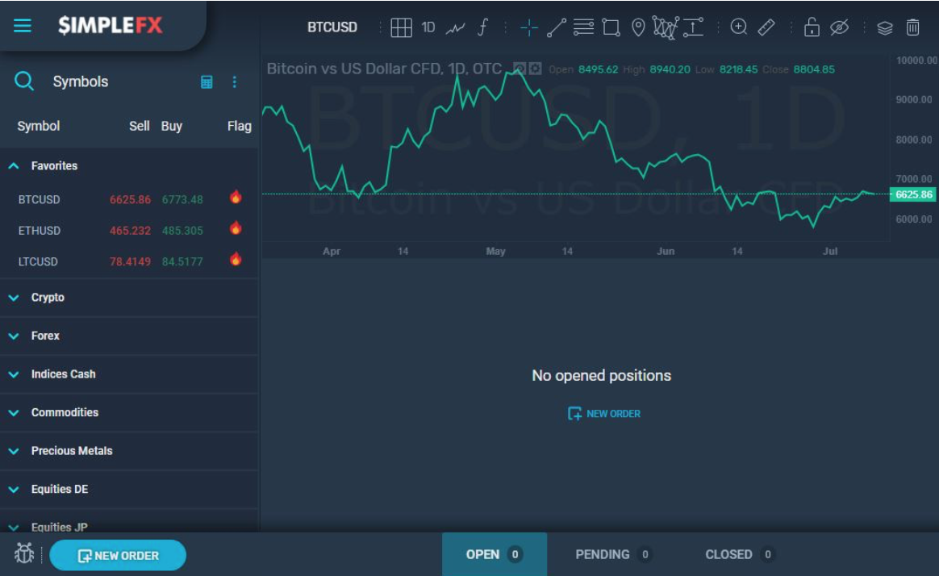Screen dimensions: 939x576
Task: Open the 1D timeframe selector
Action: click(x=428, y=27)
